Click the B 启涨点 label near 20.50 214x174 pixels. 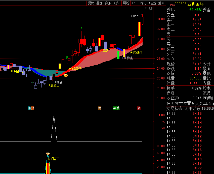coord(54,85)
